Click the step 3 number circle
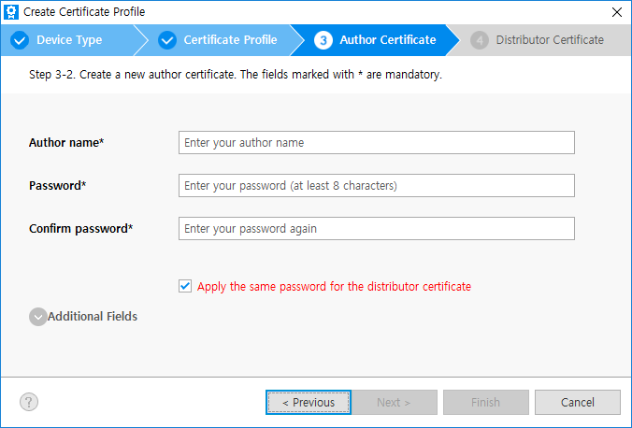This screenshot has height=428, width=632. 323,40
